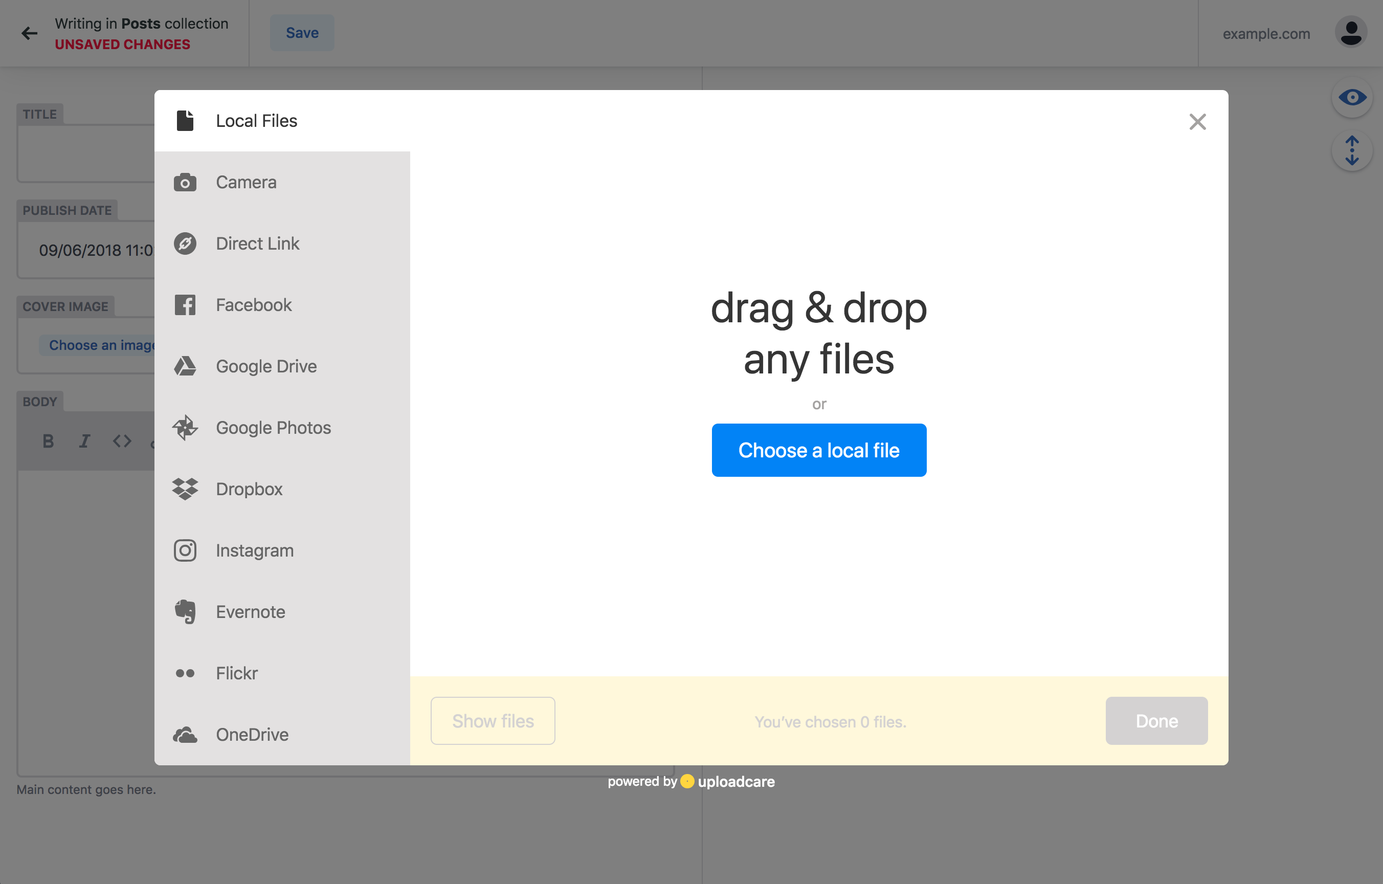
Task: Open the Google Drive source
Action: [x=266, y=366]
